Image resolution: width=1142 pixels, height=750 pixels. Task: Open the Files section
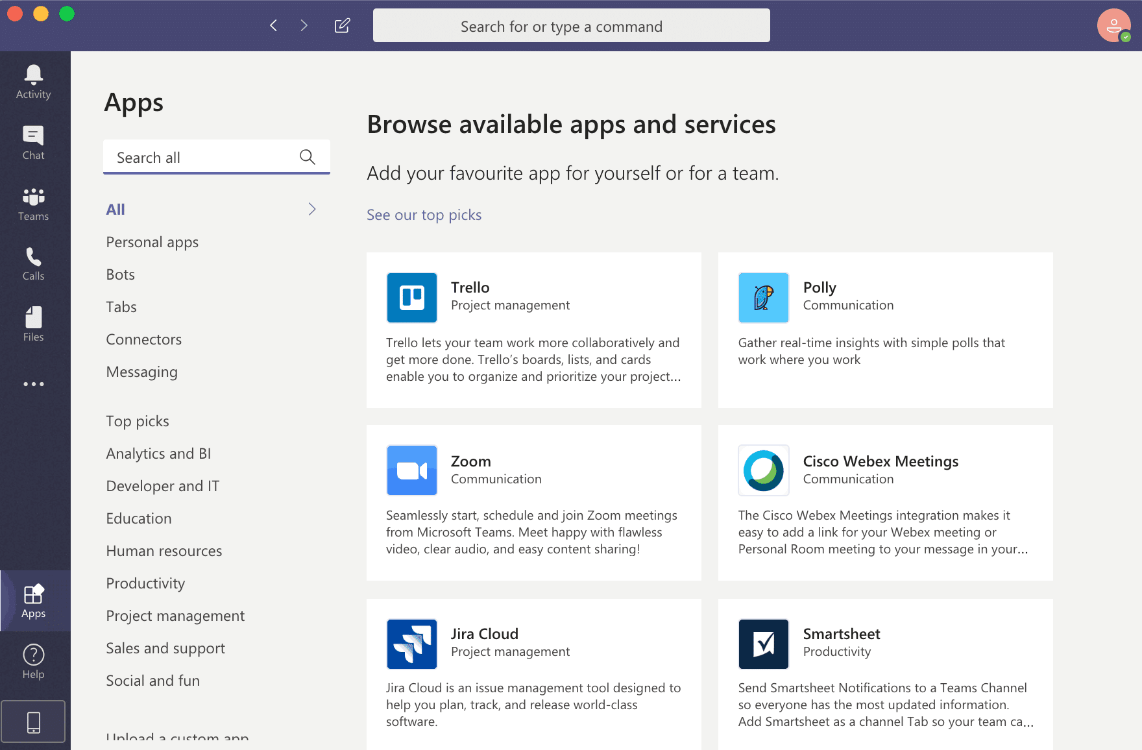(32, 322)
